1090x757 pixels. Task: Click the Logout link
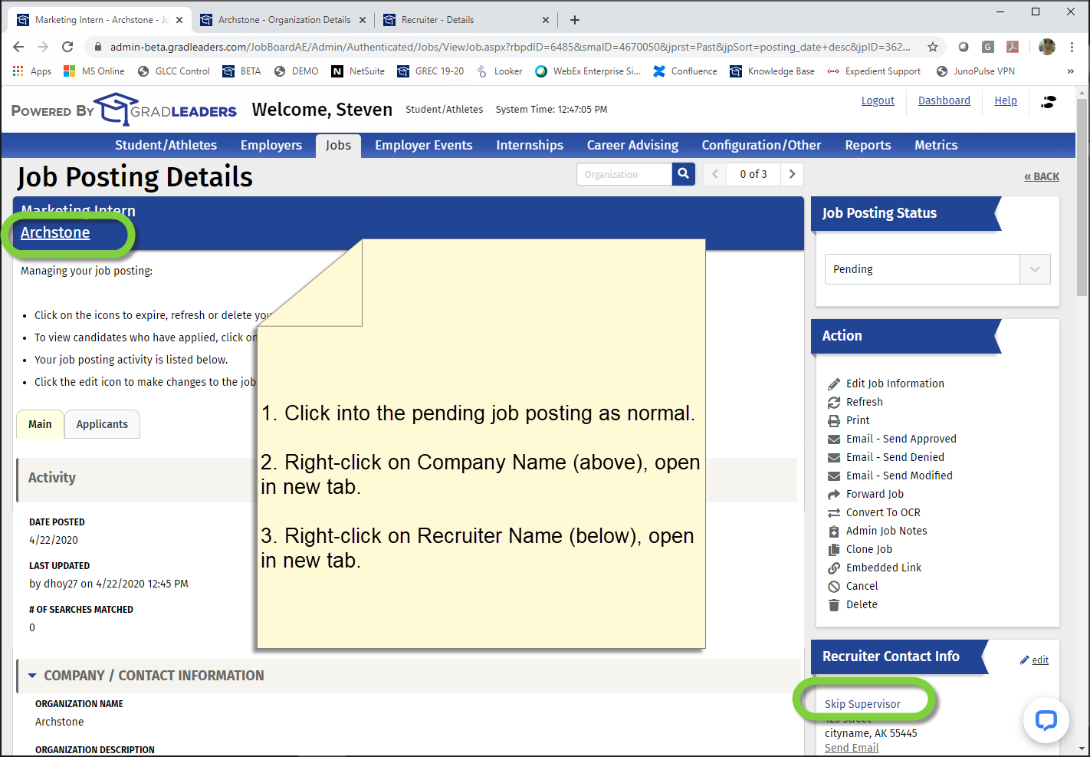878,100
